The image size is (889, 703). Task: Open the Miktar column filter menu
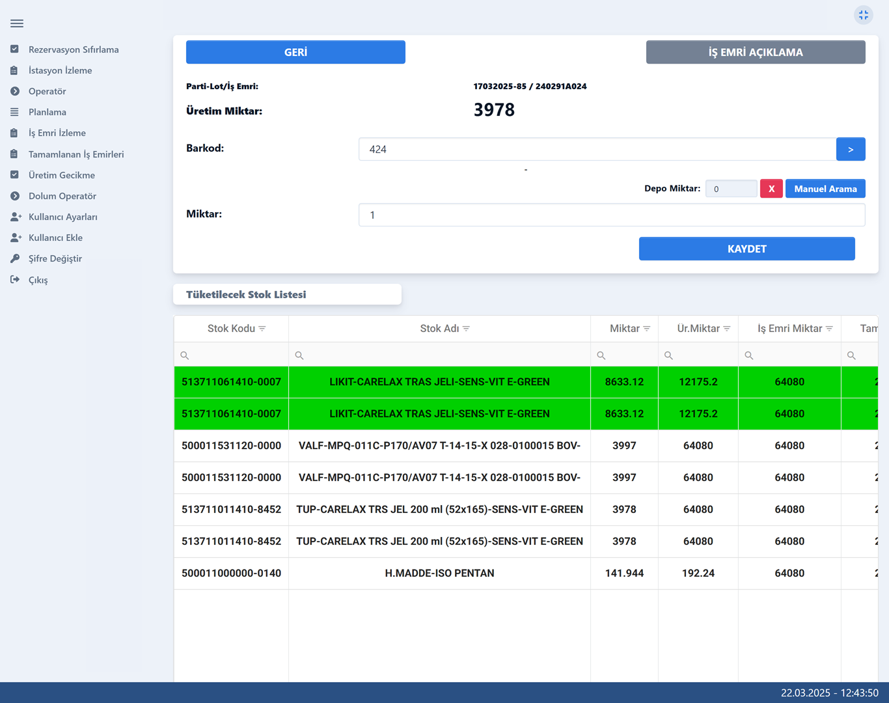tap(647, 329)
